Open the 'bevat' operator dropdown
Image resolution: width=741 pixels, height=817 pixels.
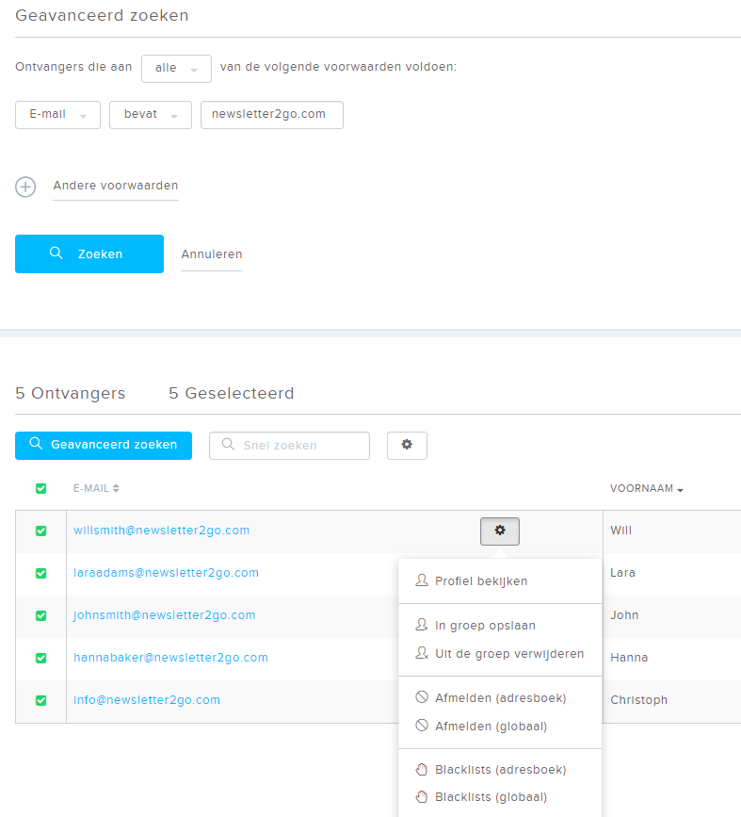pyautogui.click(x=151, y=115)
